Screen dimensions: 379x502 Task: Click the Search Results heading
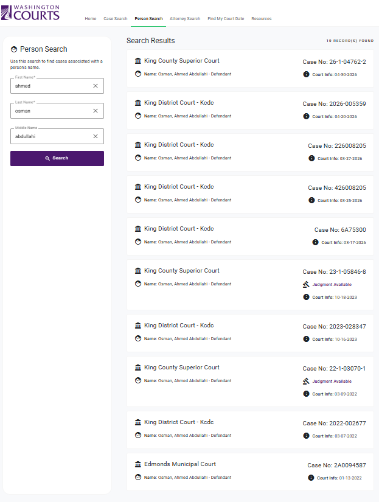[150, 41]
